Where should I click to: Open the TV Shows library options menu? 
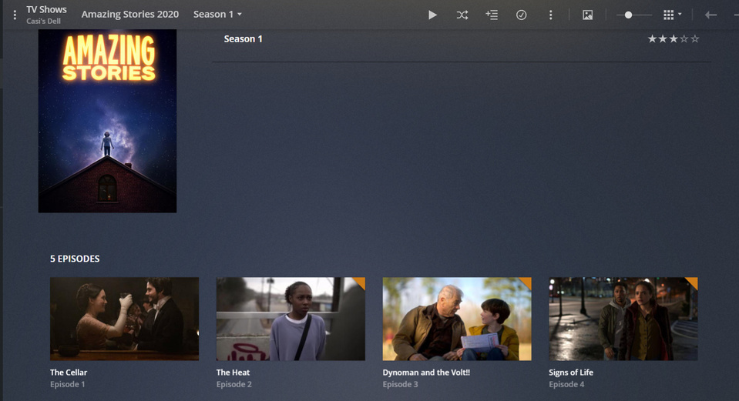click(15, 15)
